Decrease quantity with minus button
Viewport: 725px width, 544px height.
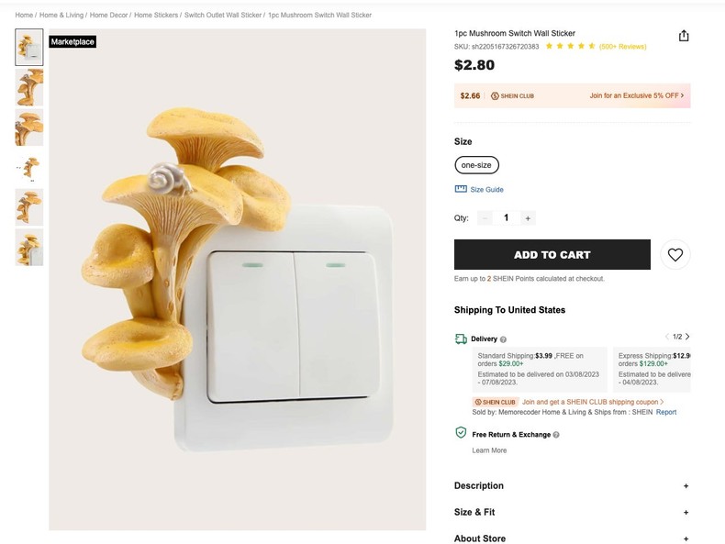[x=485, y=218]
